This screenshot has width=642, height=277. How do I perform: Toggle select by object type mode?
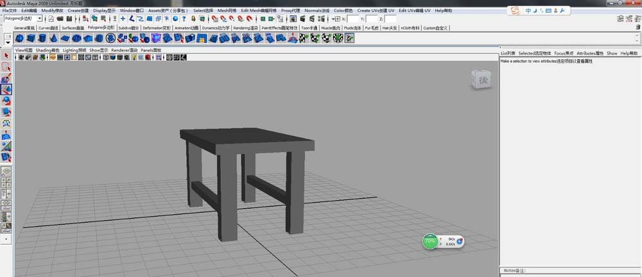click(x=94, y=19)
